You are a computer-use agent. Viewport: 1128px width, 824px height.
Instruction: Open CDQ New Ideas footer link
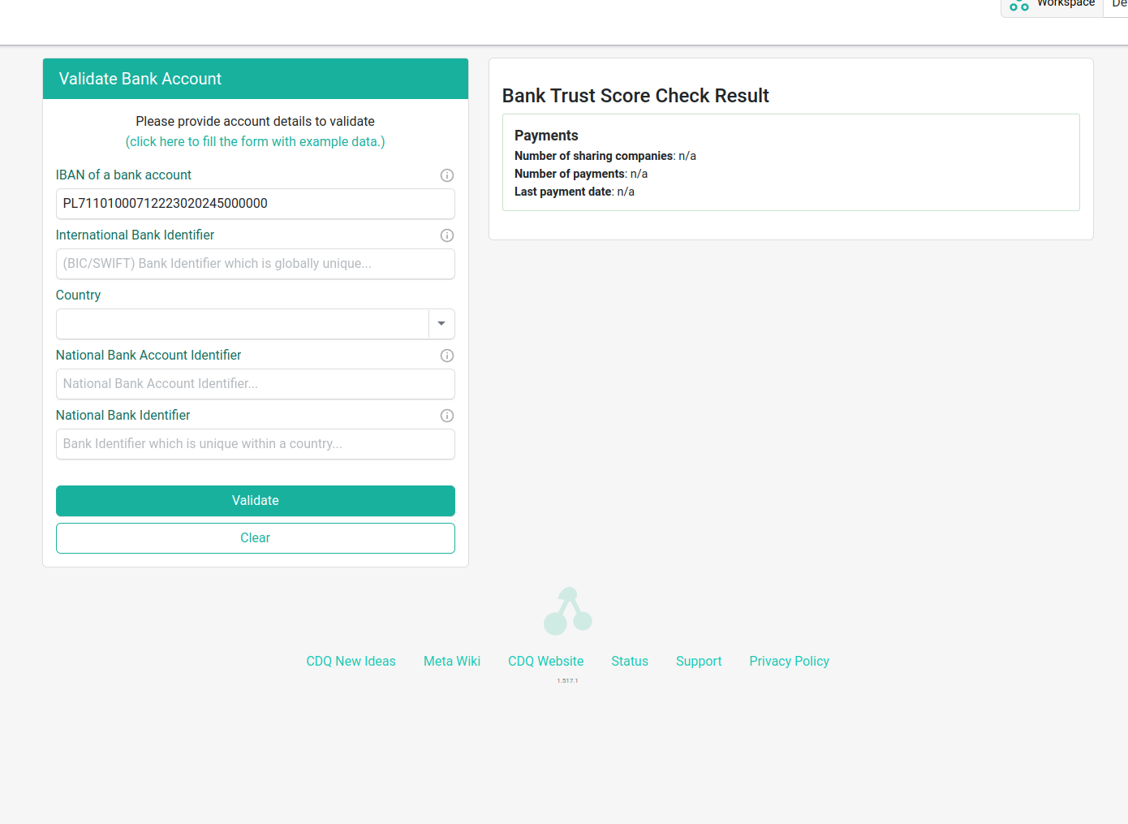pyautogui.click(x=351, y=662)
